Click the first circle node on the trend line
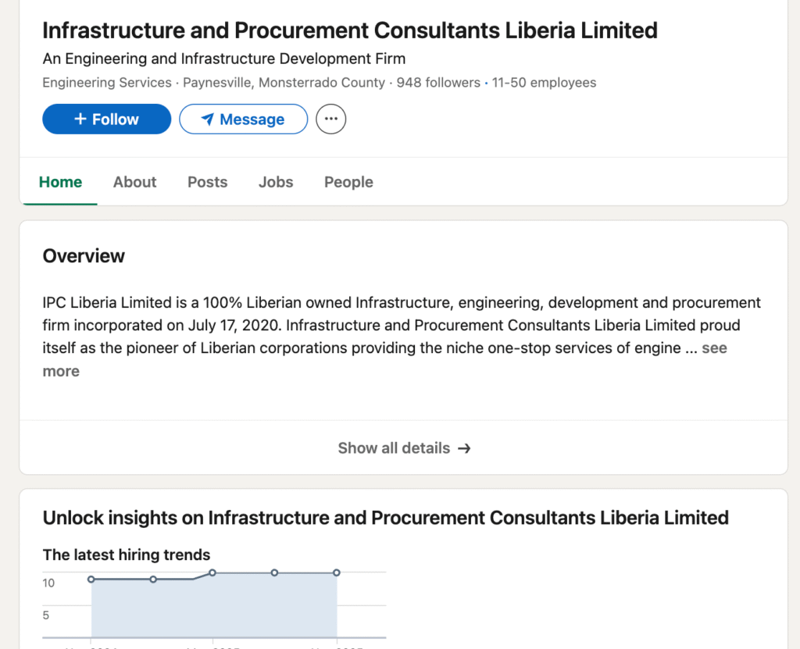 coord(92,579)
